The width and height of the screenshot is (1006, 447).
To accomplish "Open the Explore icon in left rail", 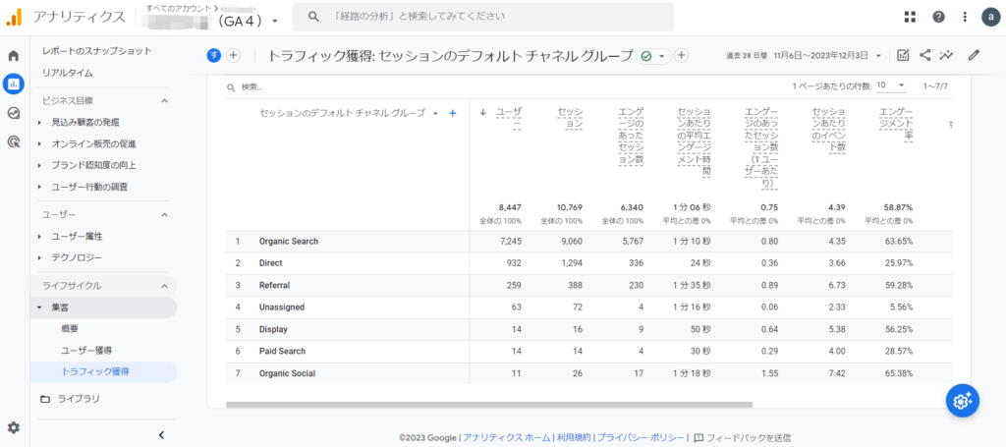I will coord(14,113).
